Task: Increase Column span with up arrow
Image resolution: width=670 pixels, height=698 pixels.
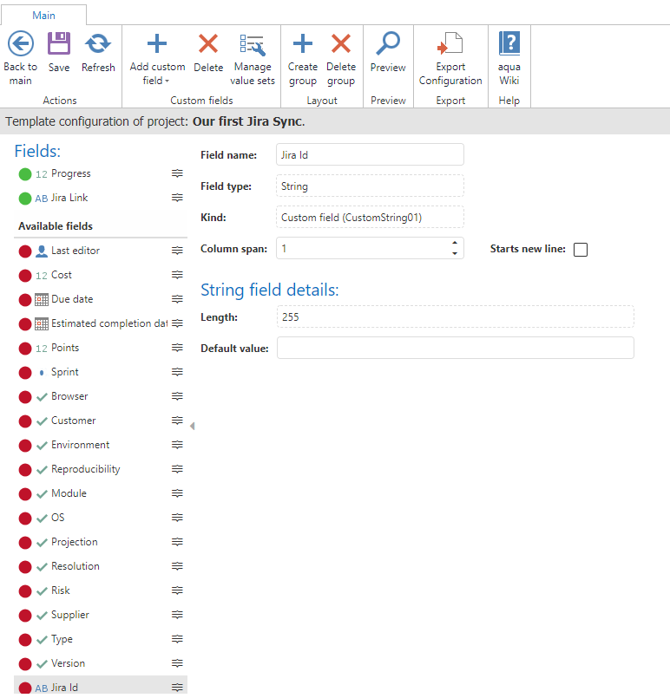Action: pos(455,244)
